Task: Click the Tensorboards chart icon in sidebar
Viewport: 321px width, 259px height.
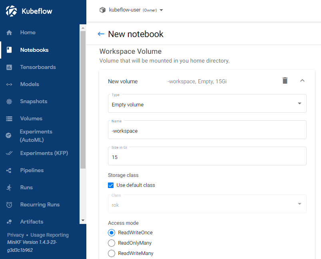Action: click(x=9, y=67)
